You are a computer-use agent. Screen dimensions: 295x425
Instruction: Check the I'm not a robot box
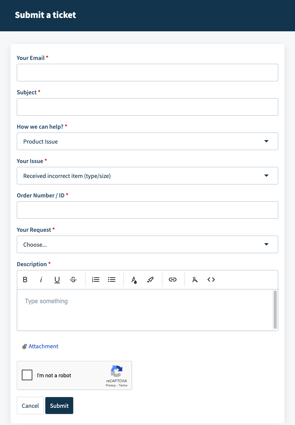pyautogui.click(x=27, y=375)
